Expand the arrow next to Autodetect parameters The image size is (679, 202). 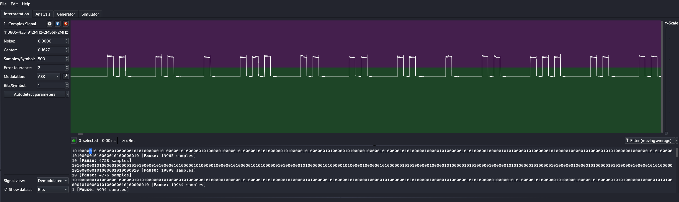point(67,94)
